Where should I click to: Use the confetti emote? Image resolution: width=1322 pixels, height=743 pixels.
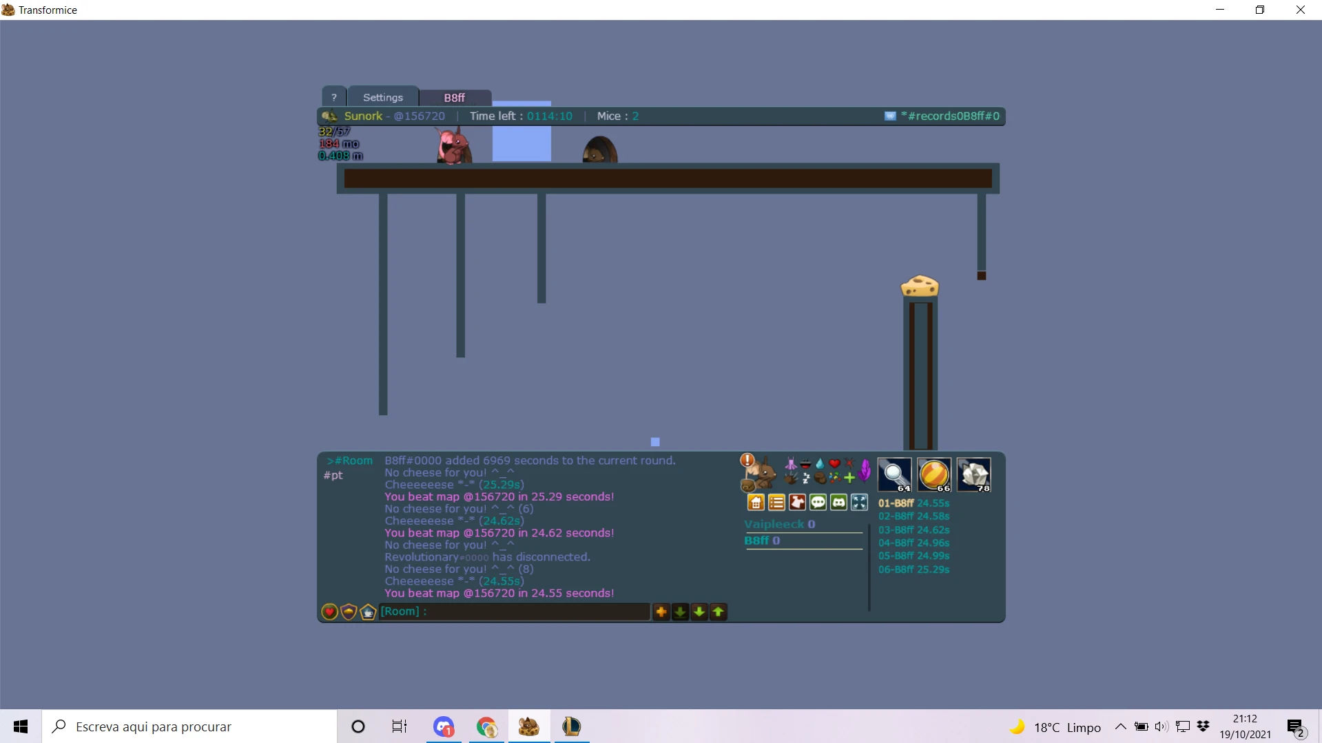point(834,478)
